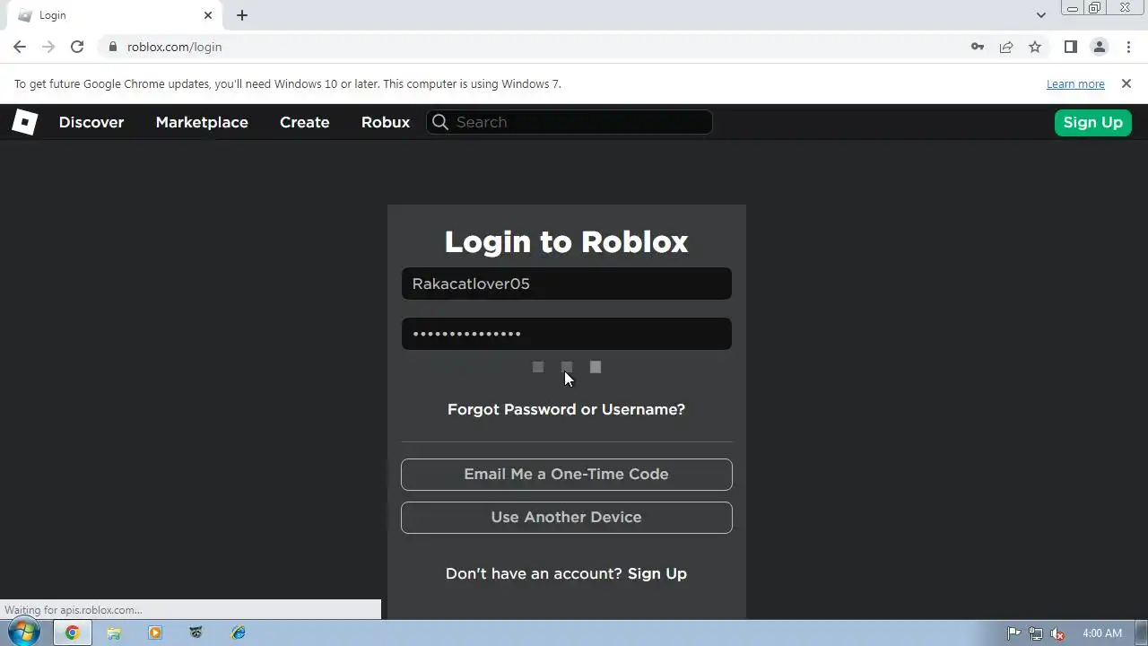Viewport: 1148px width, 646px height.
Task: Open Chrome three-dot menu
Action: pos(1126,47)
